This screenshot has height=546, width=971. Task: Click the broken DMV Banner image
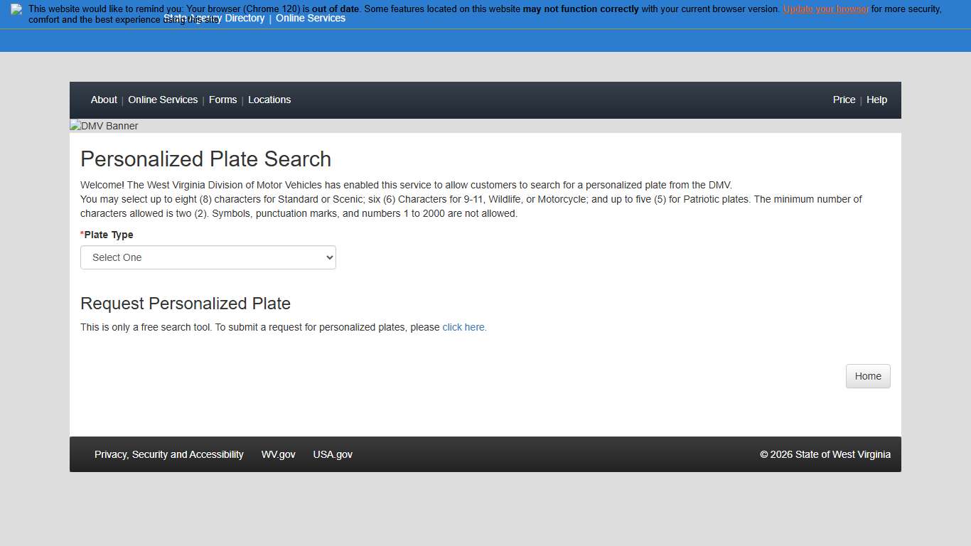[x=104, y=126]
